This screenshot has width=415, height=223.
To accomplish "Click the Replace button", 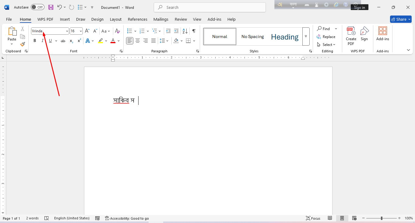I will tap(326, 37).
